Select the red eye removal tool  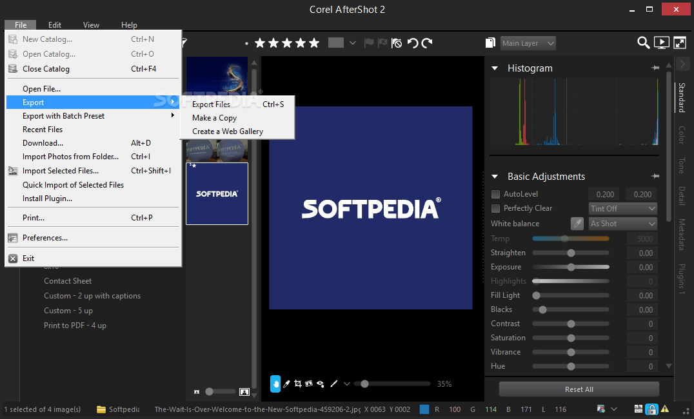(x=321, y=384)
